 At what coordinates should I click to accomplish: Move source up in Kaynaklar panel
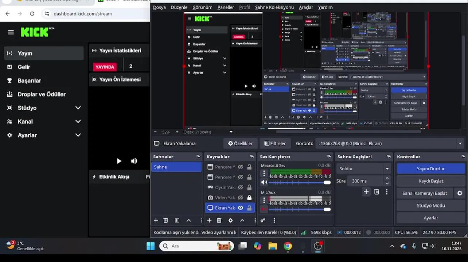tap(242, 221)
